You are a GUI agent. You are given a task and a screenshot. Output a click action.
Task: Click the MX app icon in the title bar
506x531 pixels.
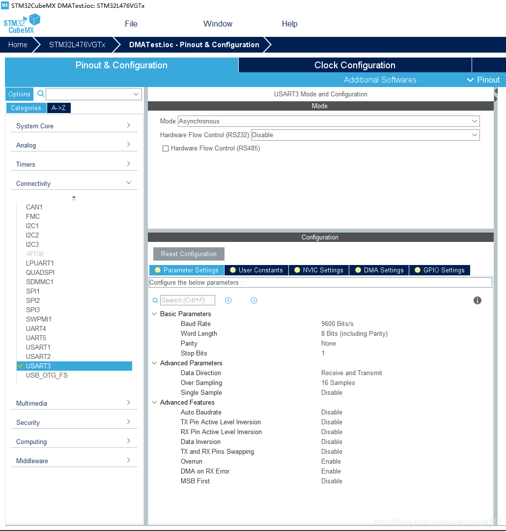5,5
